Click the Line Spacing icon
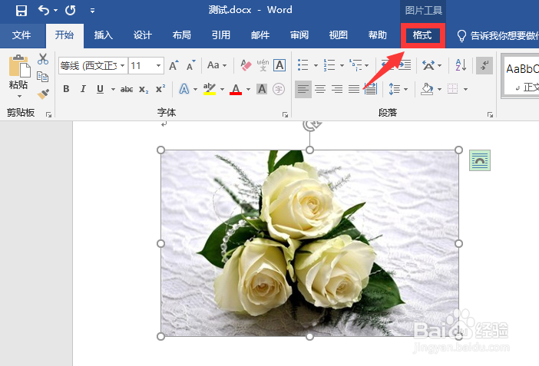 click(395, 89)
